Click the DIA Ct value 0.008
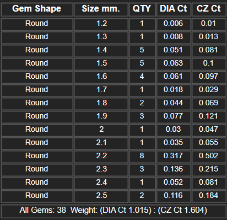227x220 pixels. [174, 37]
